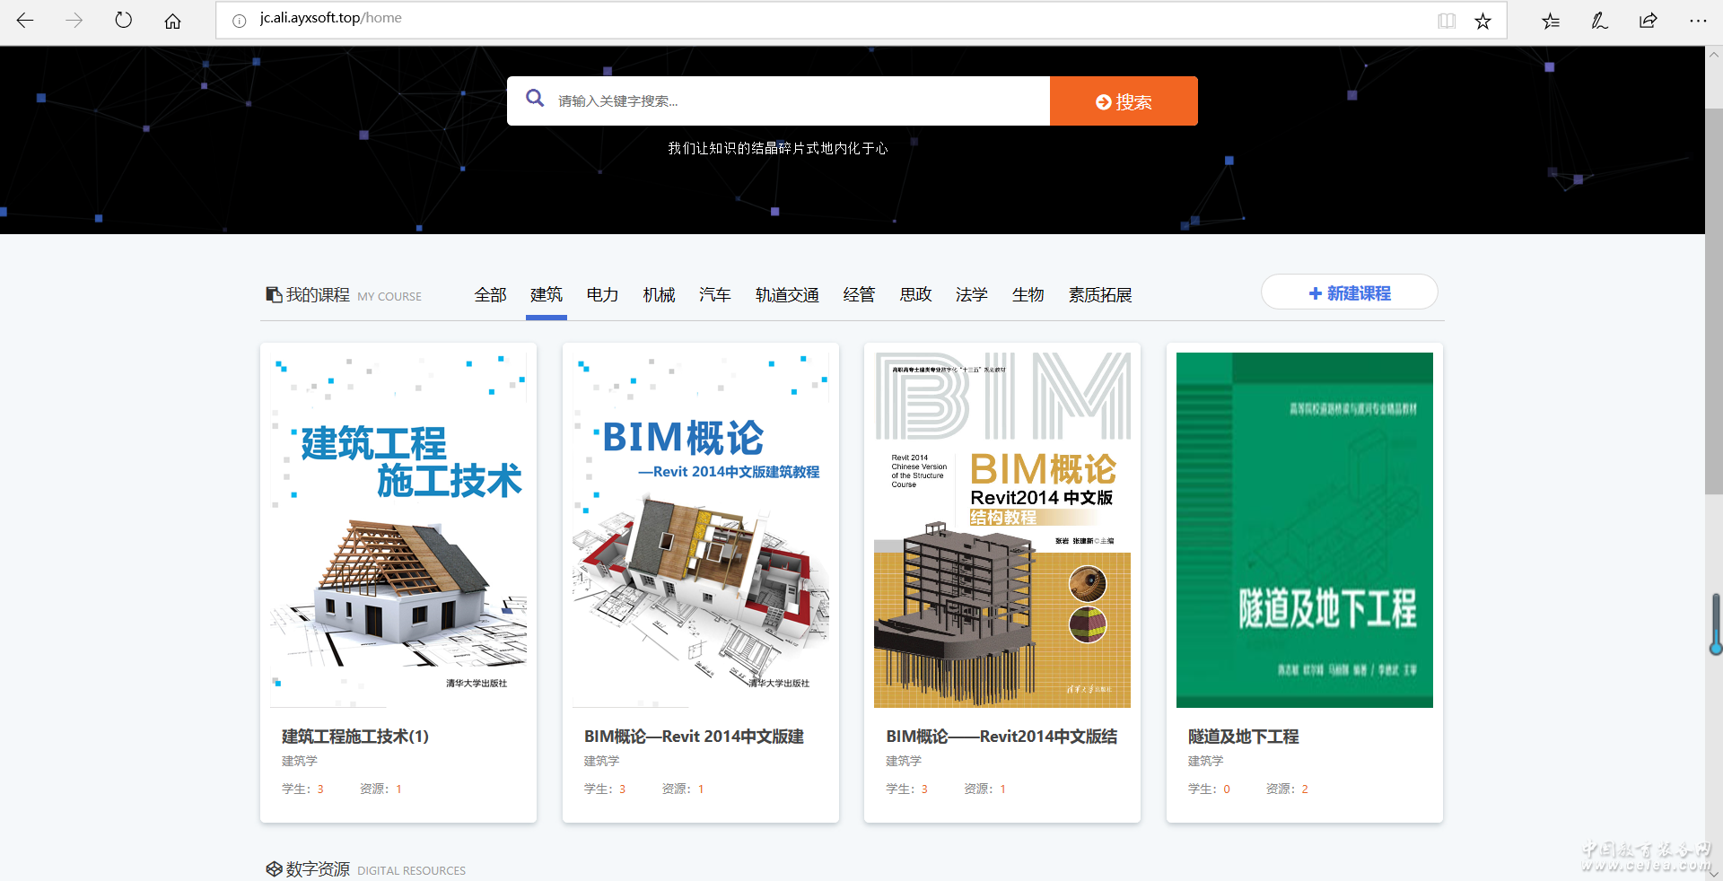Type in the keyword search field
1723x881 pixels.
click(799, 101)
